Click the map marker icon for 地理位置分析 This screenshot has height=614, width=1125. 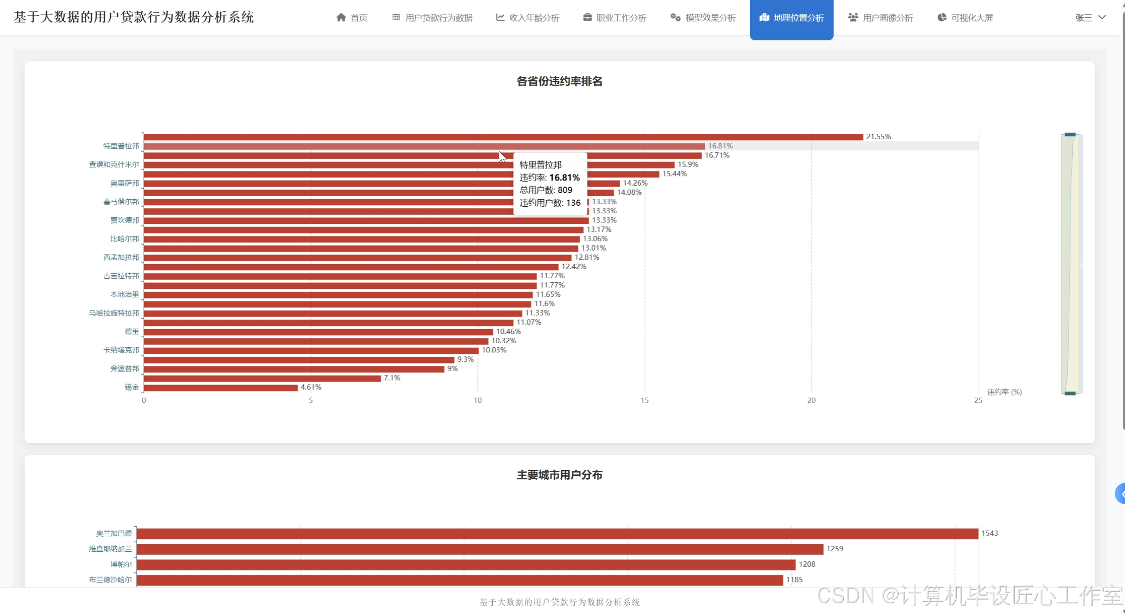point(764,17)
